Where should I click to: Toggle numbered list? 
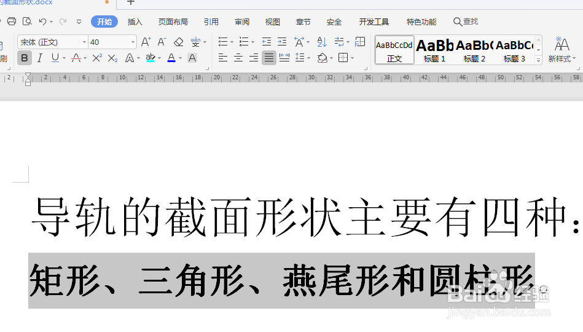click(243, 42)
